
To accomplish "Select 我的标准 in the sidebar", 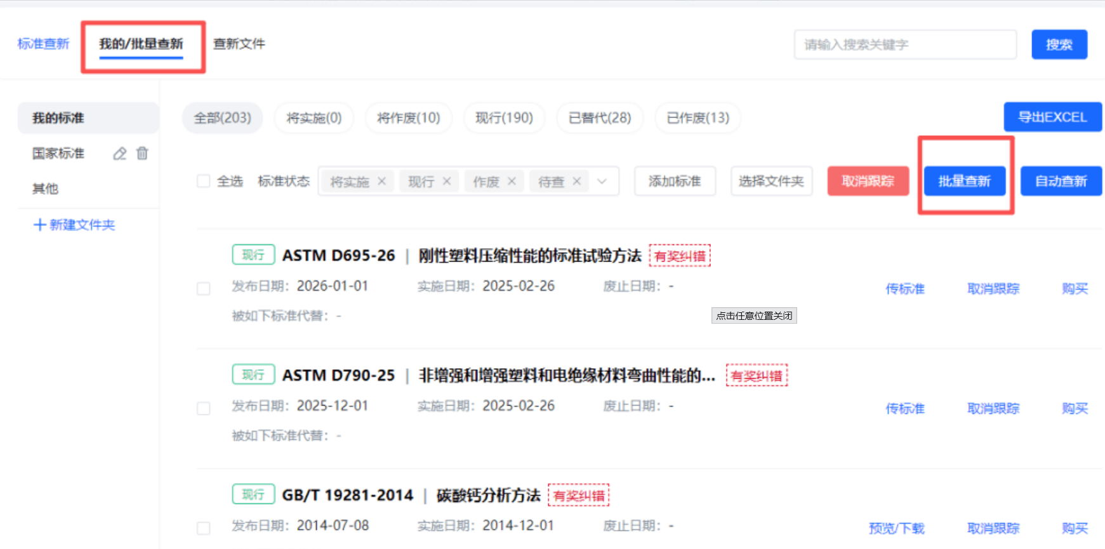I will [88, 118].
